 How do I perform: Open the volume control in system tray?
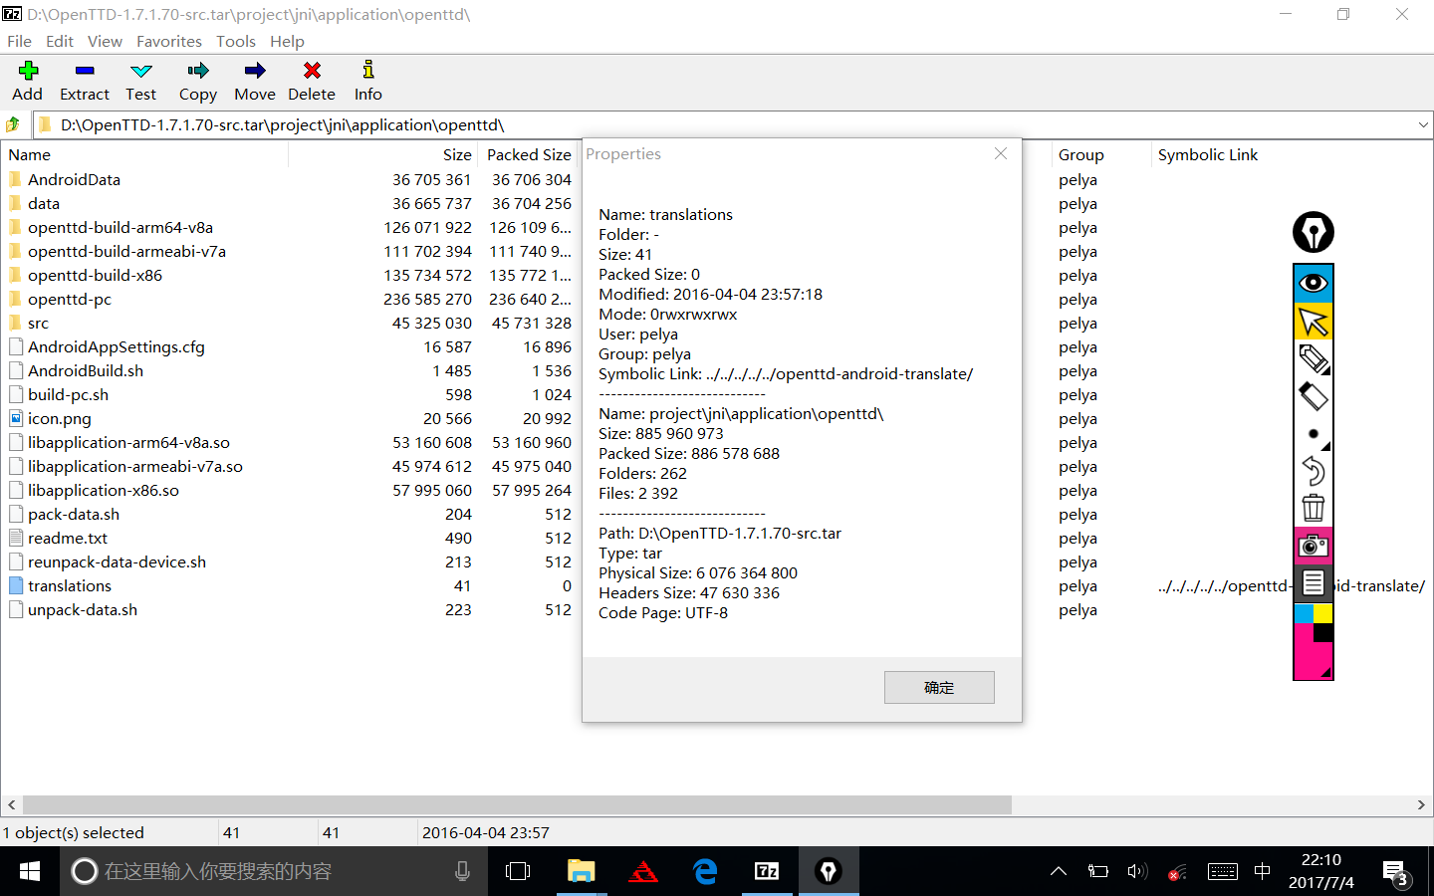[x=1137, y=871]
